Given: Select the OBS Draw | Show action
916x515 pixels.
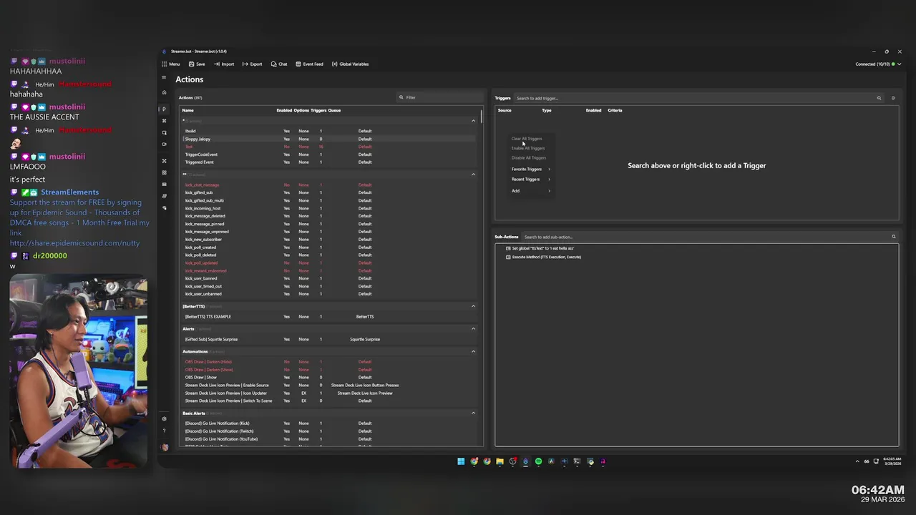Looking at the screenshot, I should pos(329,377).
